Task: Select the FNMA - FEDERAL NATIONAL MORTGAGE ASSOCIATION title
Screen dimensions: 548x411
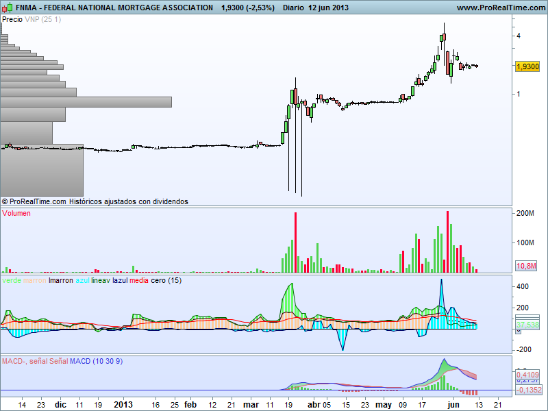Action: (114, 8)
